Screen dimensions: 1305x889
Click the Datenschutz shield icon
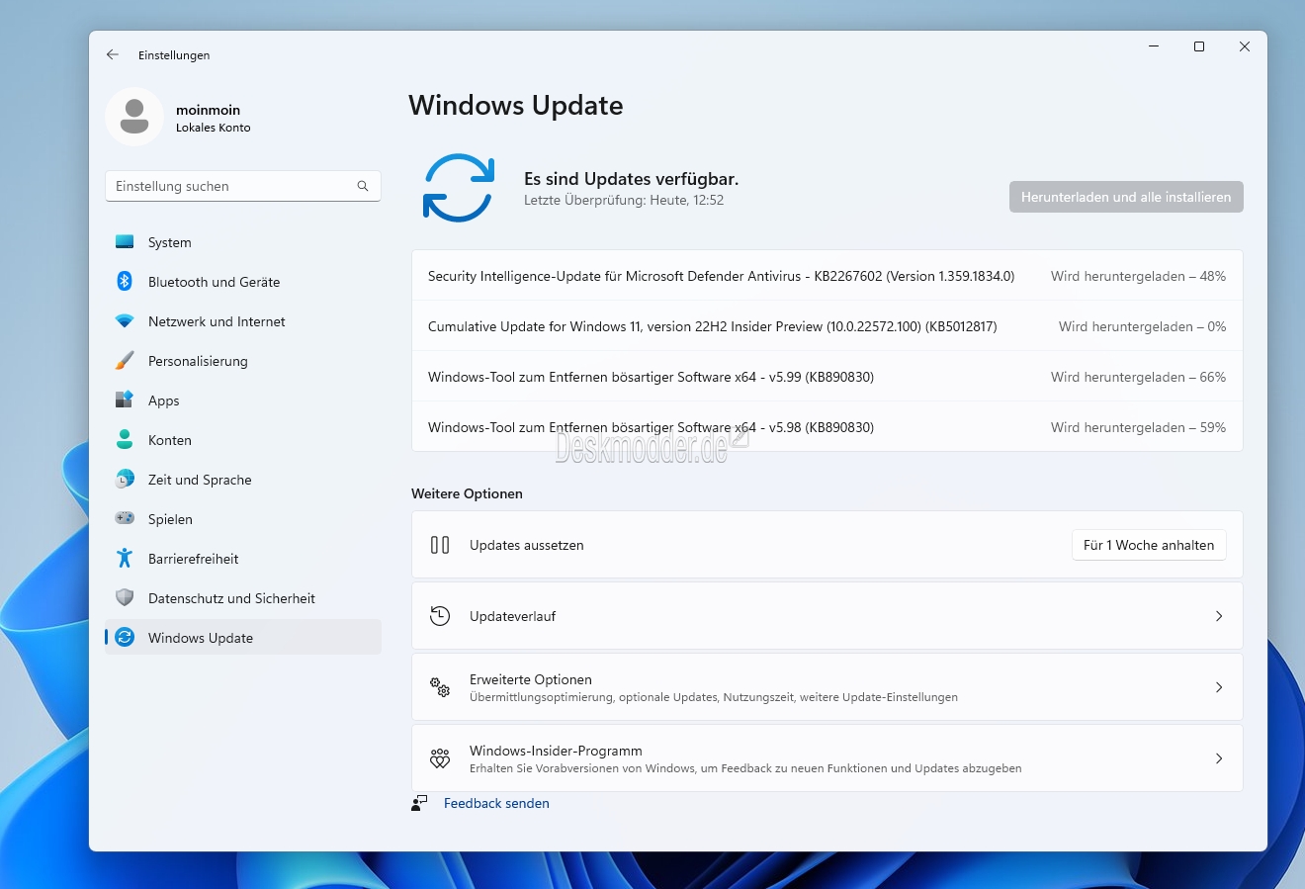pos(125,597)
